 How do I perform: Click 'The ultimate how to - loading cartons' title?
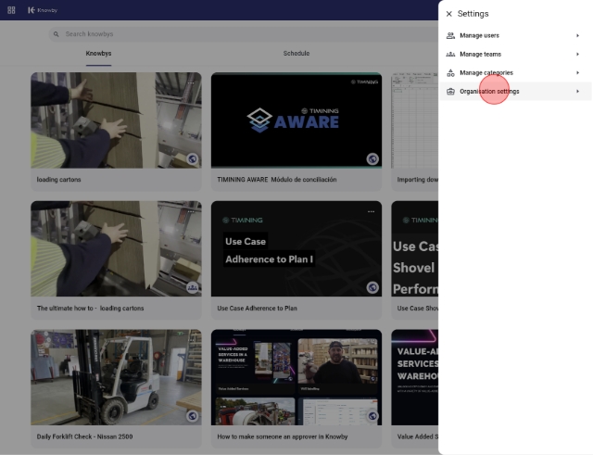[91, 309]
